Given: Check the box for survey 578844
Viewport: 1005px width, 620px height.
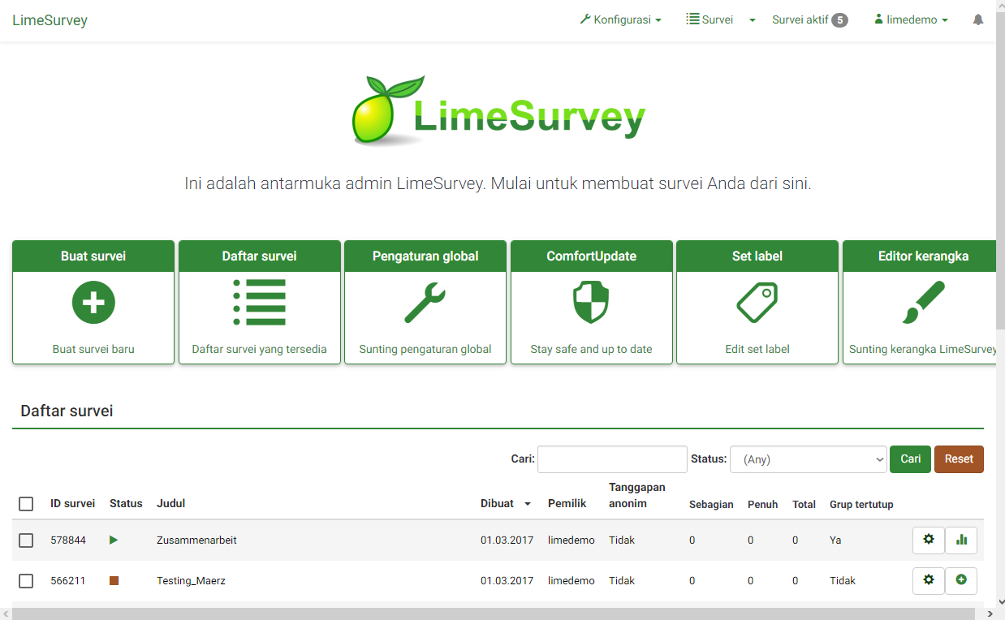Looking at the screenshot, I should (26, 540).
